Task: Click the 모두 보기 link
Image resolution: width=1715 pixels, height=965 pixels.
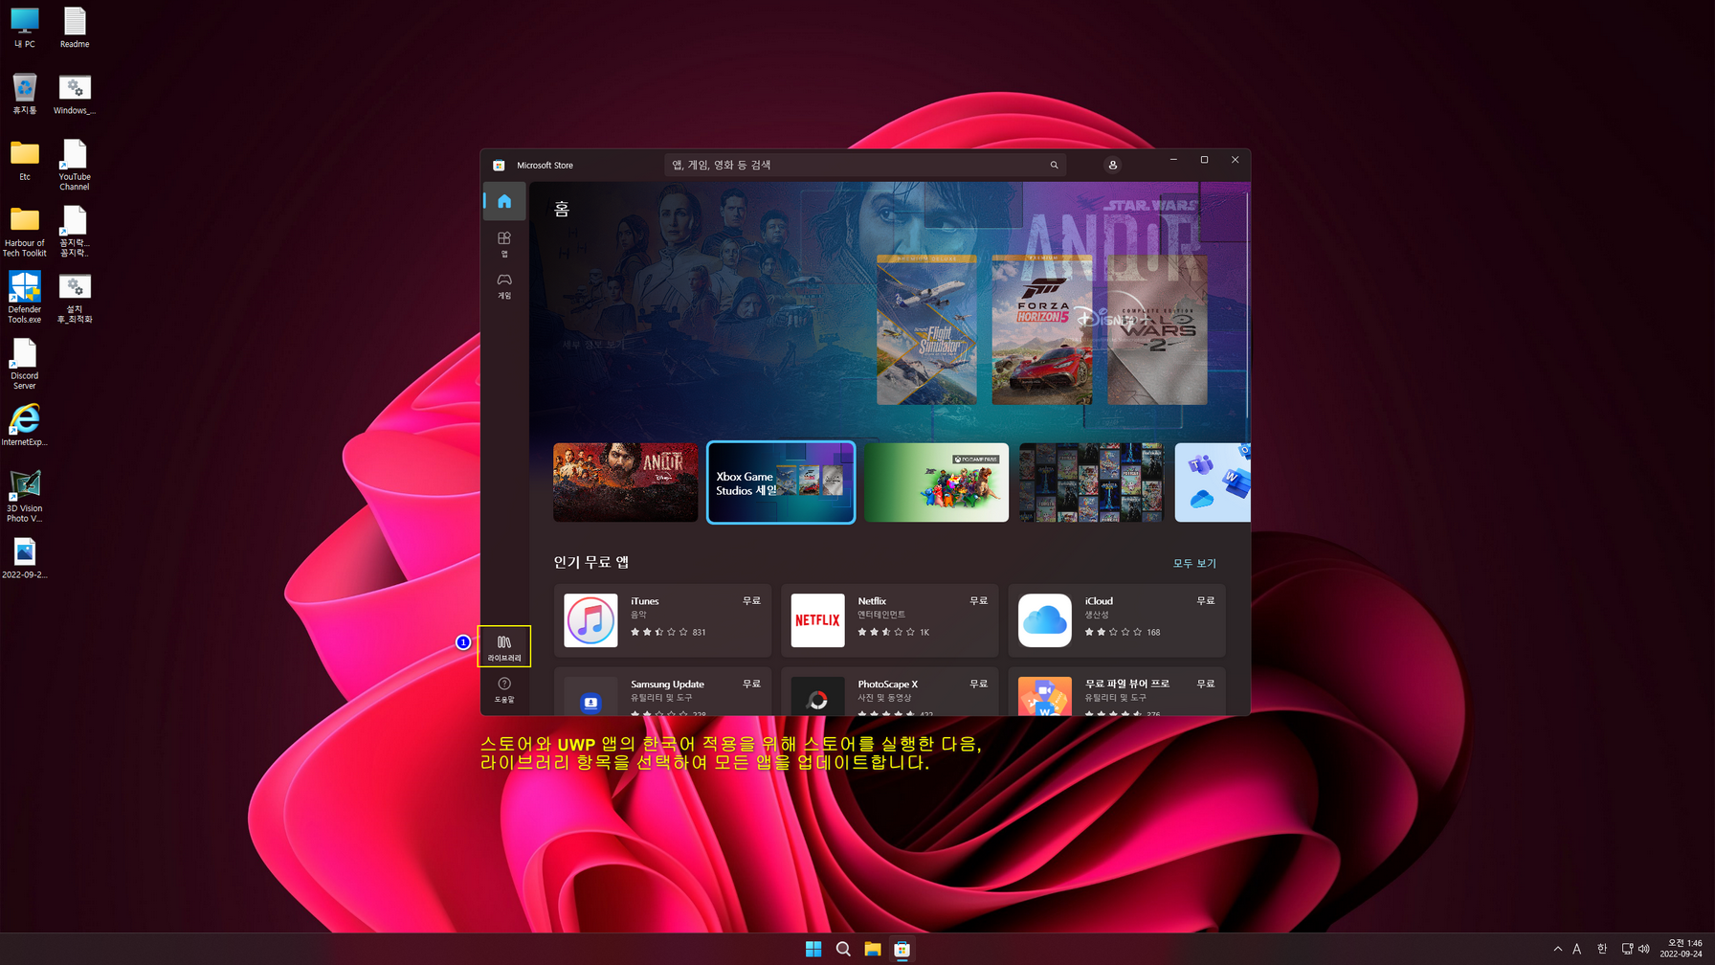Action: point(1194,563)
